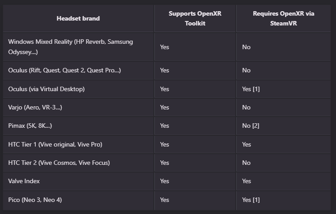Select the HTC Tier 1 (Vive original) cell

pos(55,144)
